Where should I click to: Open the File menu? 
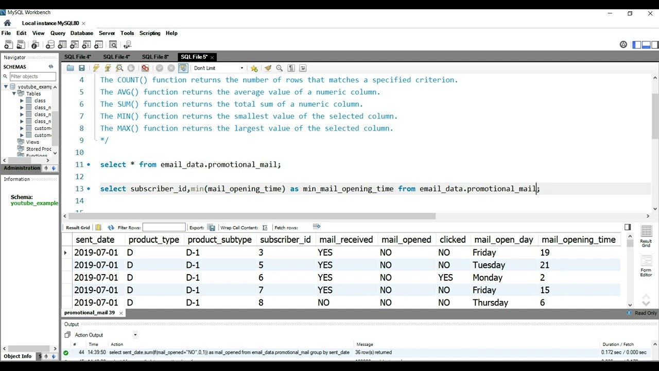[x=6, y=33]
